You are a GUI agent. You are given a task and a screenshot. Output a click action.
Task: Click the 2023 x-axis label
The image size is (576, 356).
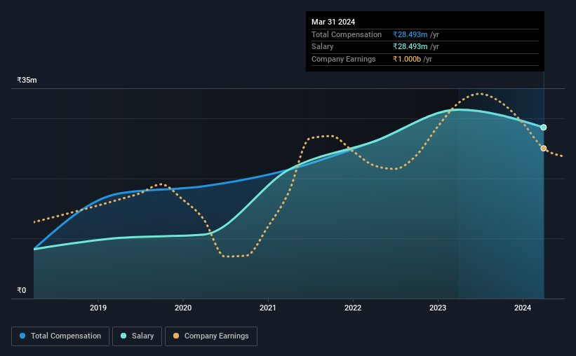tap(438, 308)
